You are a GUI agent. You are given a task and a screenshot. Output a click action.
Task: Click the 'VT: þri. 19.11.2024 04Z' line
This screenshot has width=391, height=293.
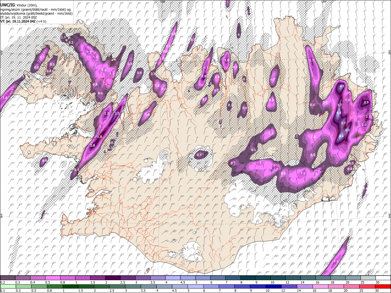pyautogui.click(x=18, y=21)
